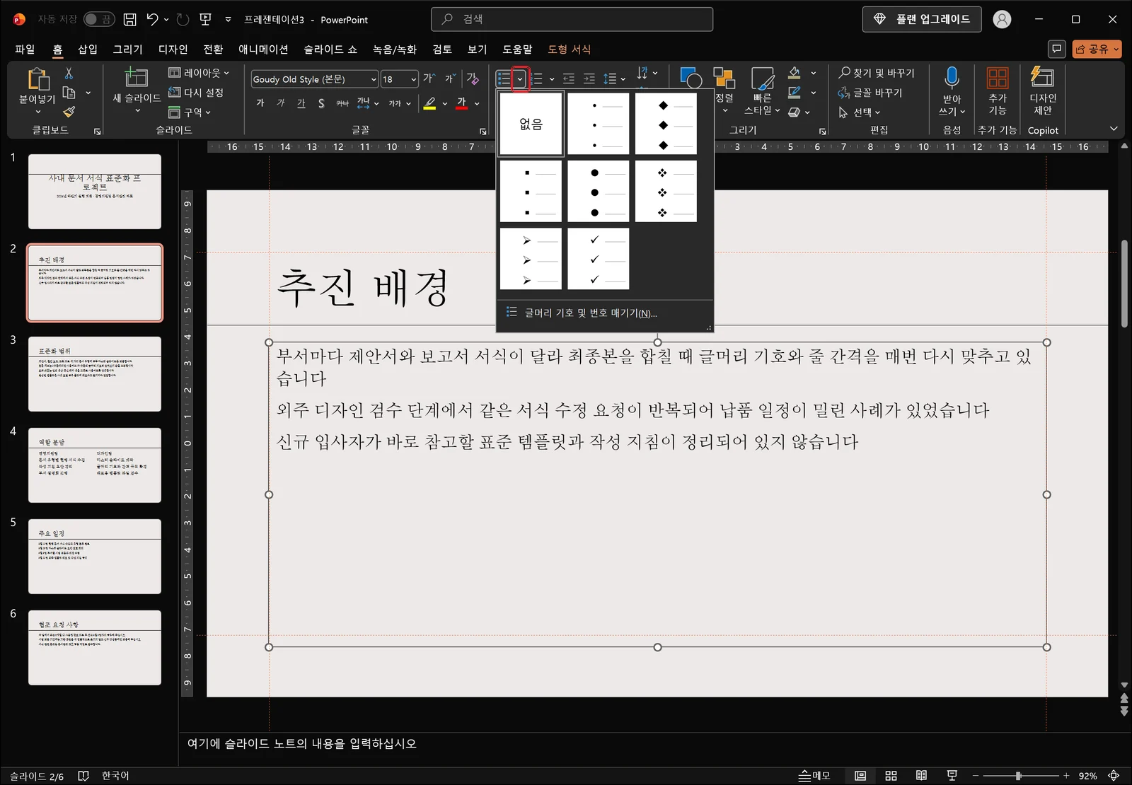
Task: Start slideshow from the quick access icon
Action: click(x=206, y=19)
